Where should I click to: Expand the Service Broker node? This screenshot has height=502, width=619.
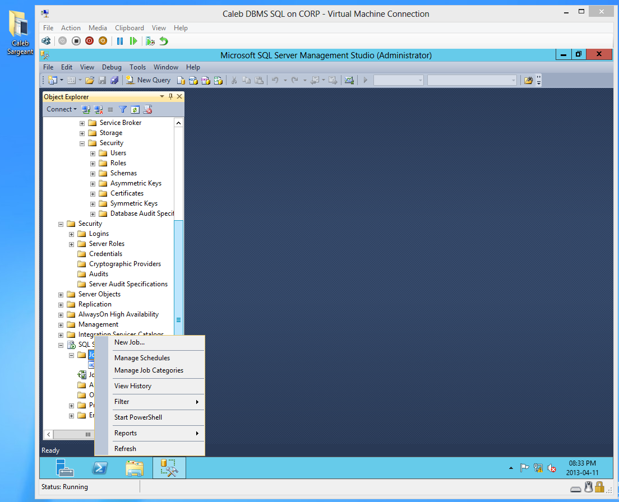[82, 123]
